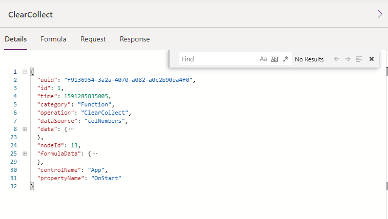Click line number 32
This screenshot has height=219, width=388.
click(x=14, y=186)
